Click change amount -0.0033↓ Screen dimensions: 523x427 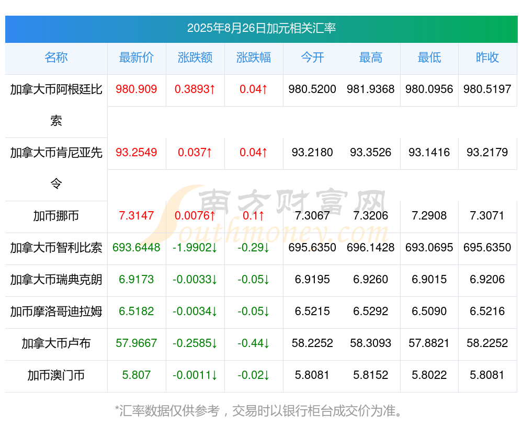(195, 280)
